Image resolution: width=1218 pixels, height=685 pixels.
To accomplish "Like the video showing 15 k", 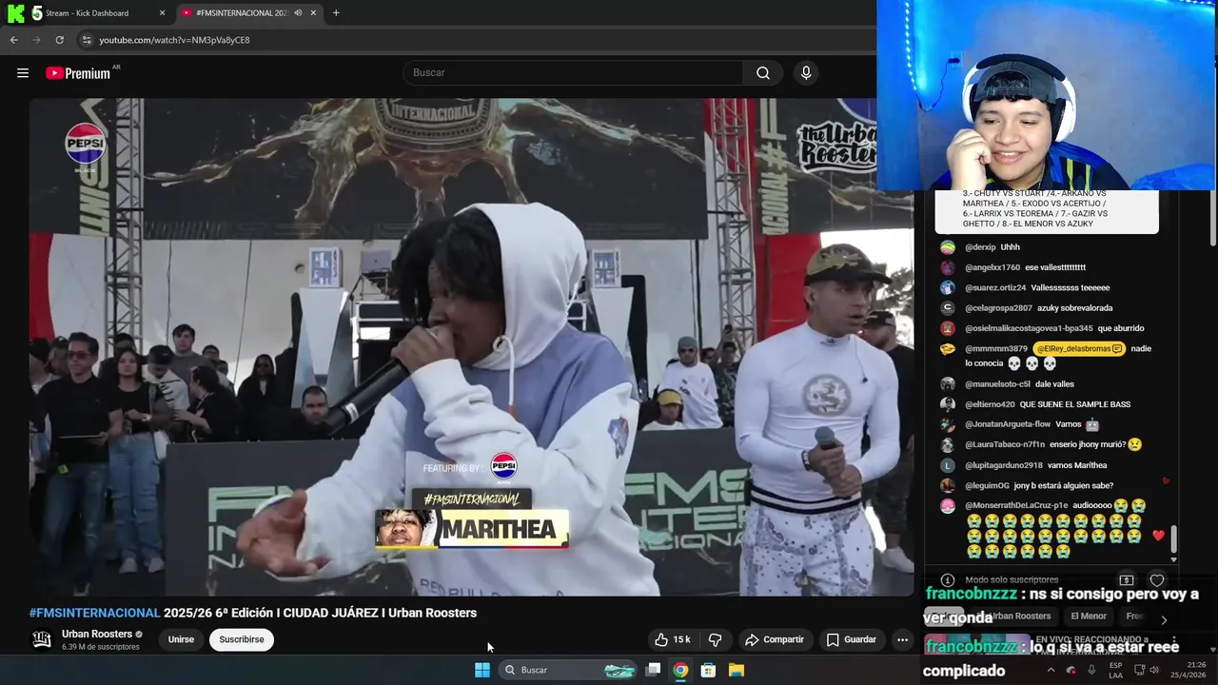I will click(672, 639).
